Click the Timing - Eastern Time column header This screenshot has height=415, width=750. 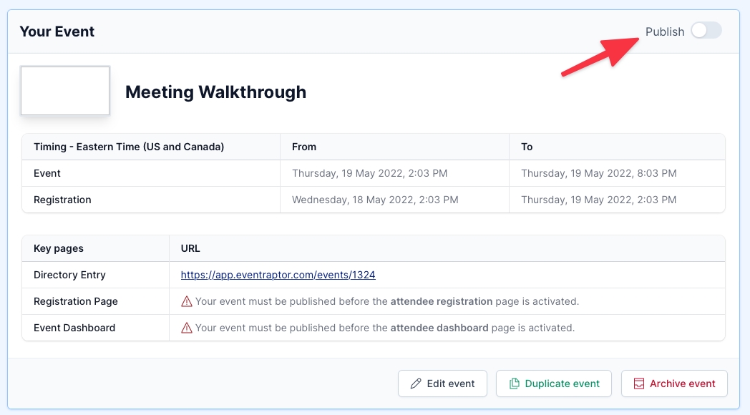pyautogui.click(x=129, y=147)
